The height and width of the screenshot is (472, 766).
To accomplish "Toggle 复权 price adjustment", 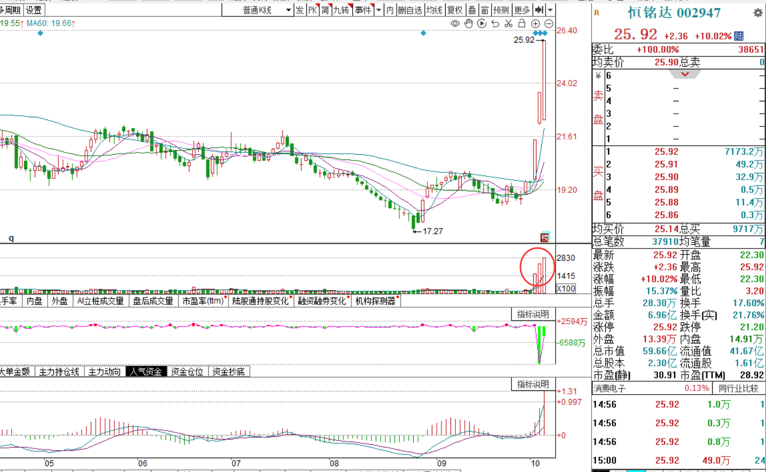I will click(x=455, y=10).
